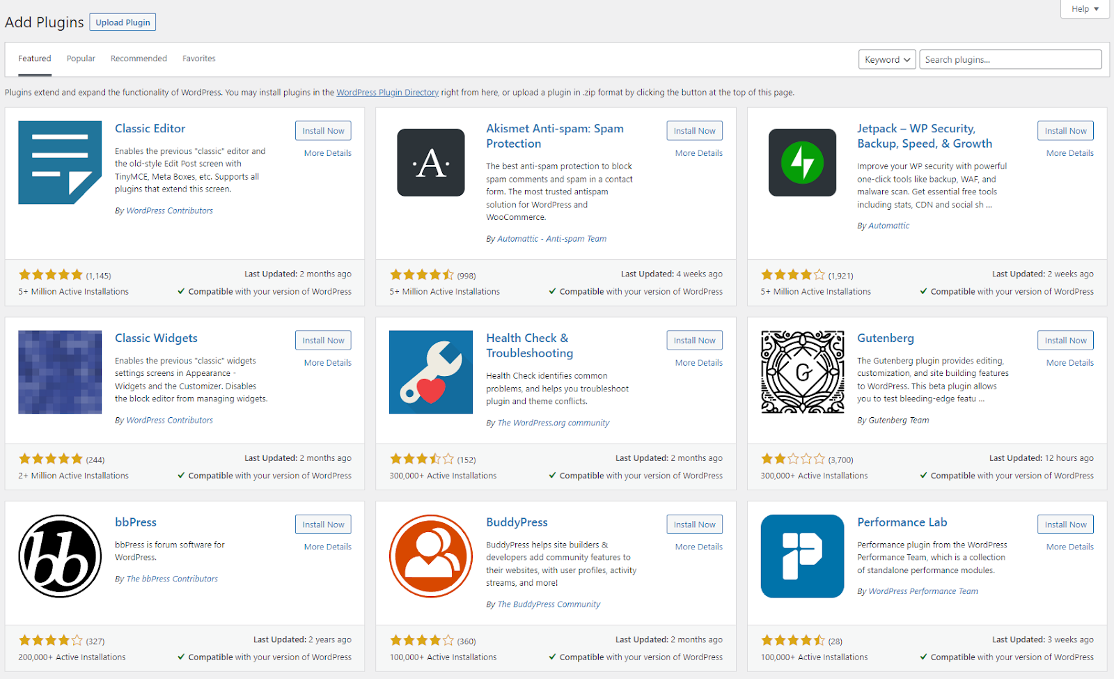The image size is (1114, 679).
Task: Install the Classic Editor plugin
Action: [323, 131]
